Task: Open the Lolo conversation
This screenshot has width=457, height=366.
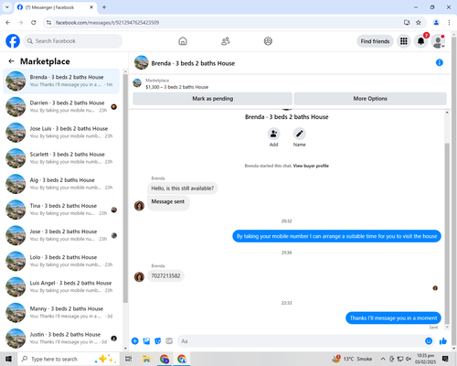Action: (61, 261)
